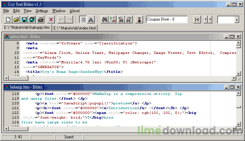Maximize the hahazip.htm editor window
Screen dimensions: 245x141
pyautogui.click(x=232, y=87)
